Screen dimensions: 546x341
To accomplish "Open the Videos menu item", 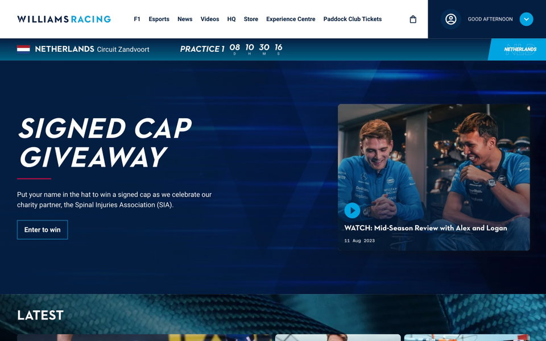I will click(210, 19).
